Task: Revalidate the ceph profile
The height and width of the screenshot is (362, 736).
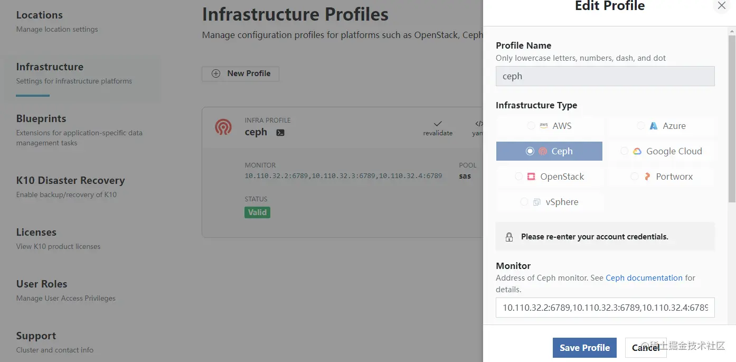Action: pyautogui.click(x=438, y=128)
